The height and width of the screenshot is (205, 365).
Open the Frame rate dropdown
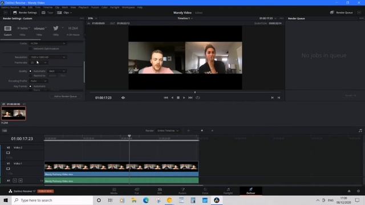point(38,63)
